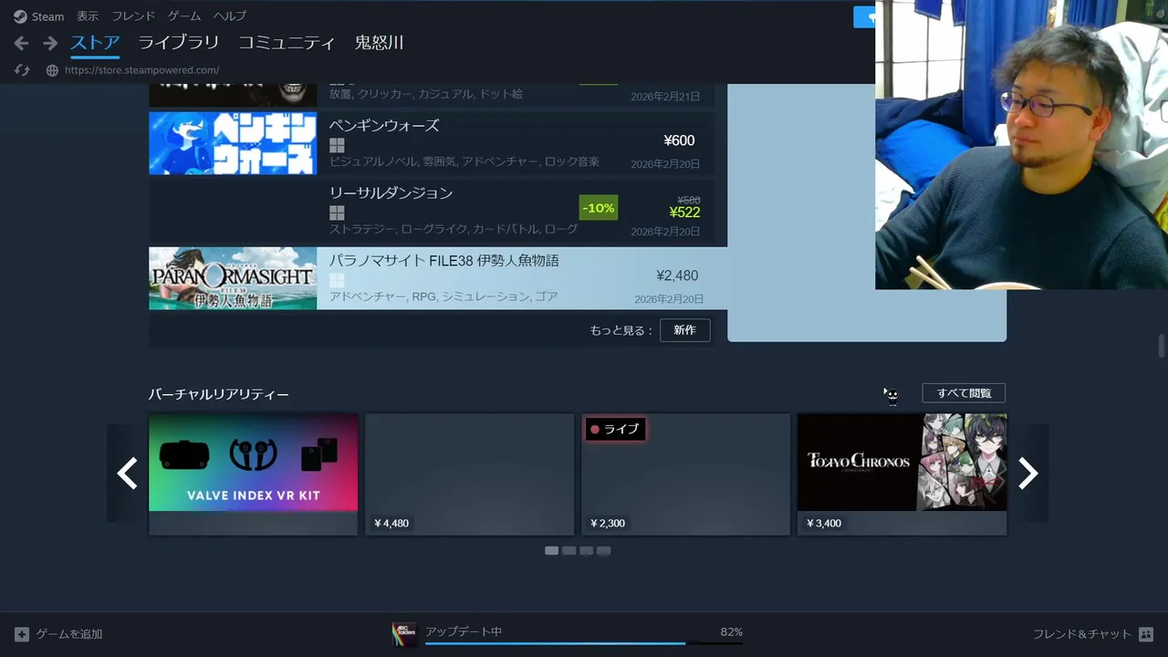The image size is (1168, 657).
Task: Show previous carousel items with left arrow
Action: coord(127,474)
